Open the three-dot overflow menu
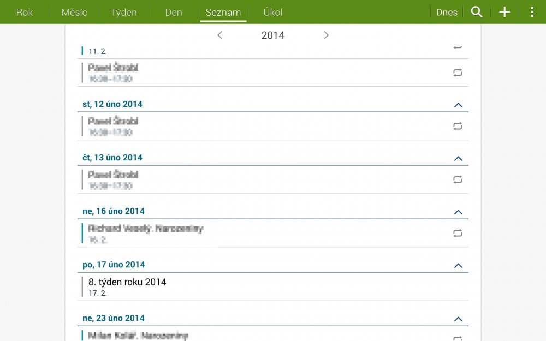 coord(532,12)
